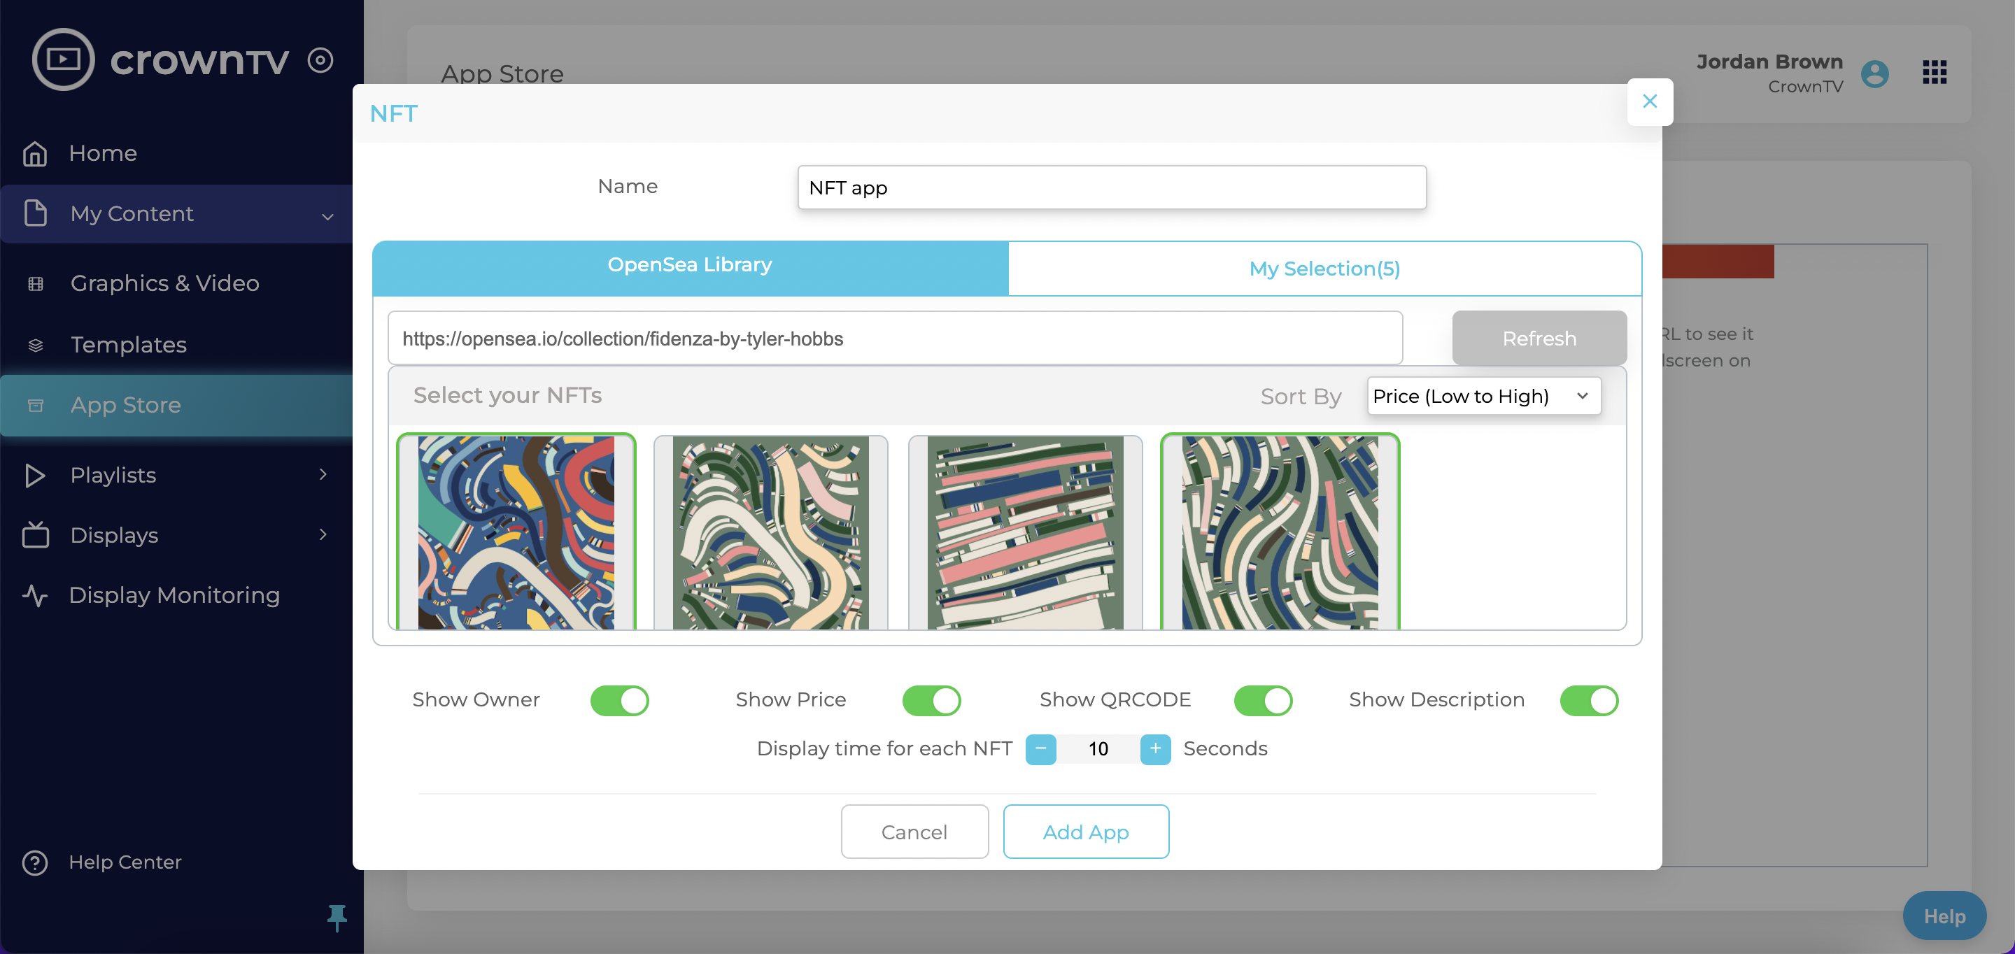2015x954 pixels.
Task: Select the colorful blue-red swirl NFT thumbnail
Action: pos(516,532)
